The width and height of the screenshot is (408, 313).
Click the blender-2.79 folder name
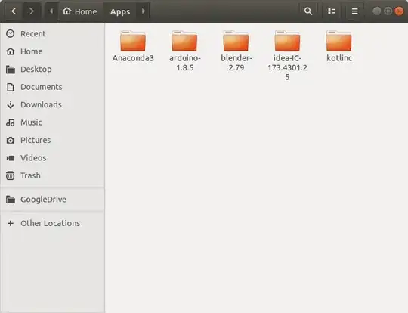pos(236,63)
